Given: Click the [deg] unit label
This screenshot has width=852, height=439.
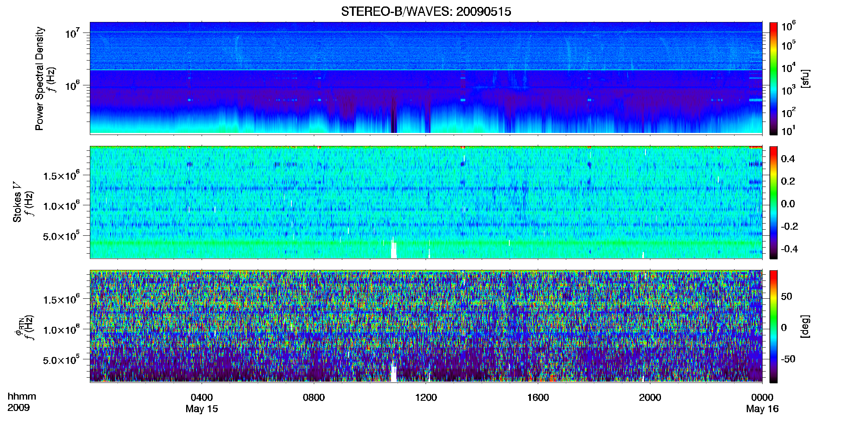Looking at the screenshot, I should click(x=805, y=326).
